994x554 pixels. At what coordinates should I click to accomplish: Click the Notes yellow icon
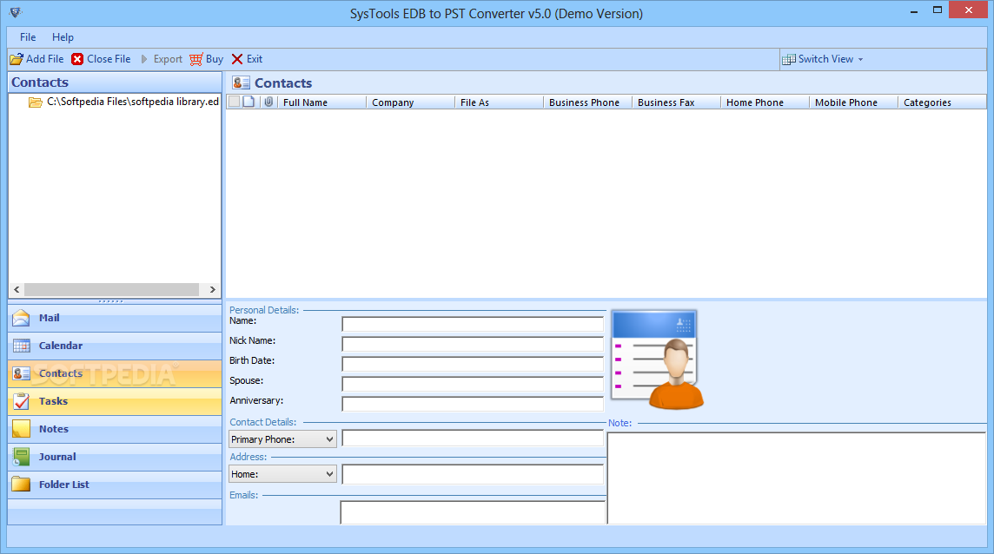(21, 429)
